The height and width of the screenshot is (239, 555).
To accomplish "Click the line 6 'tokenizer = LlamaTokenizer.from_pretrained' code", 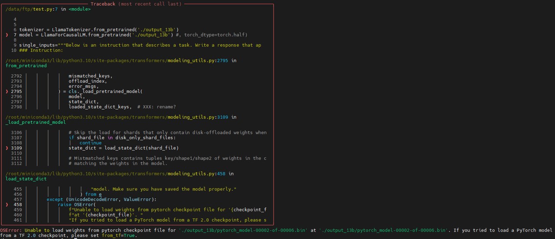I will point(99,29).
